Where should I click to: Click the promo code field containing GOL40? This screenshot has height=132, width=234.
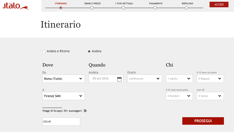[x=61, y=122]
